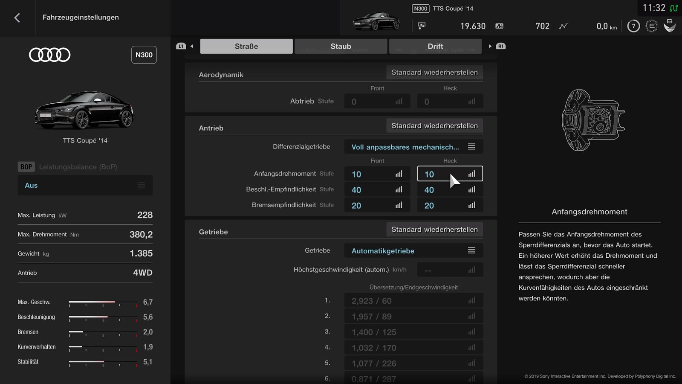Go back using the left chevron arrow
Viewport: 682px width, 384px height.
click(x=17, y=17)
